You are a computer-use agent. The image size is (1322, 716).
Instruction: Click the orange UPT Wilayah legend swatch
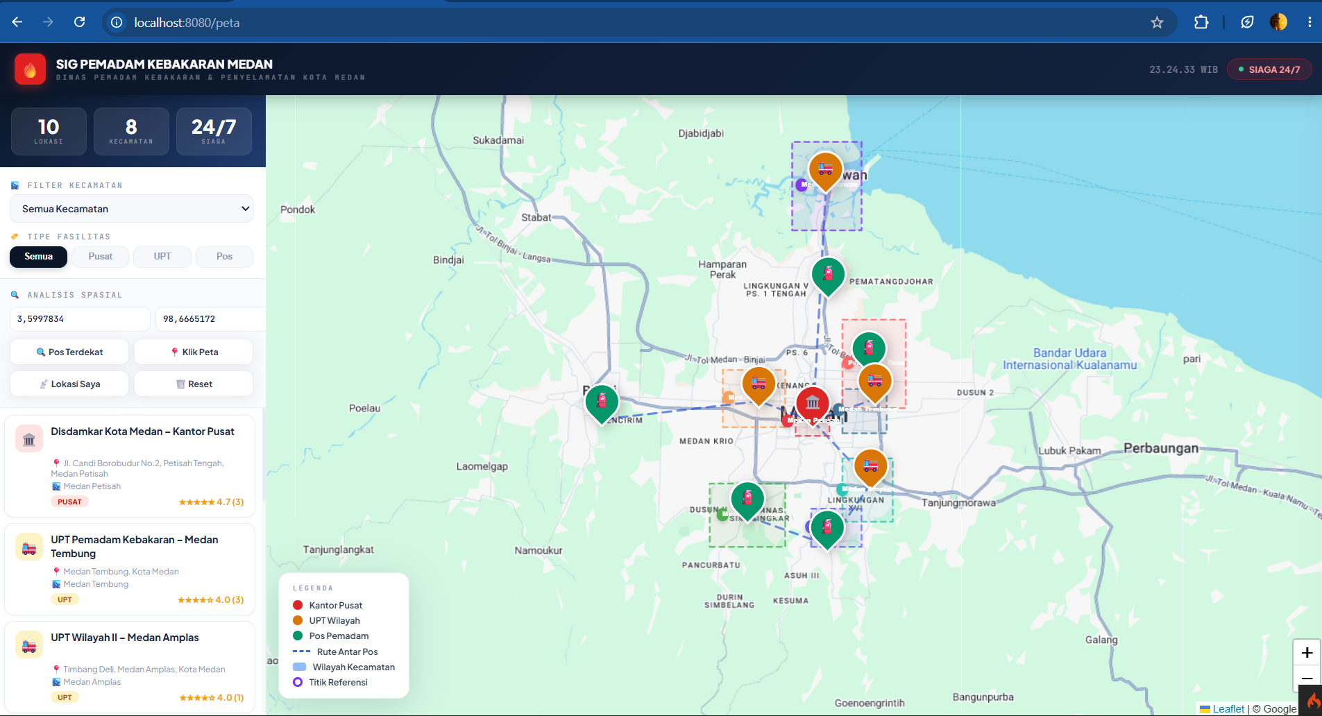pyautogui.click(x=298, y=620)
